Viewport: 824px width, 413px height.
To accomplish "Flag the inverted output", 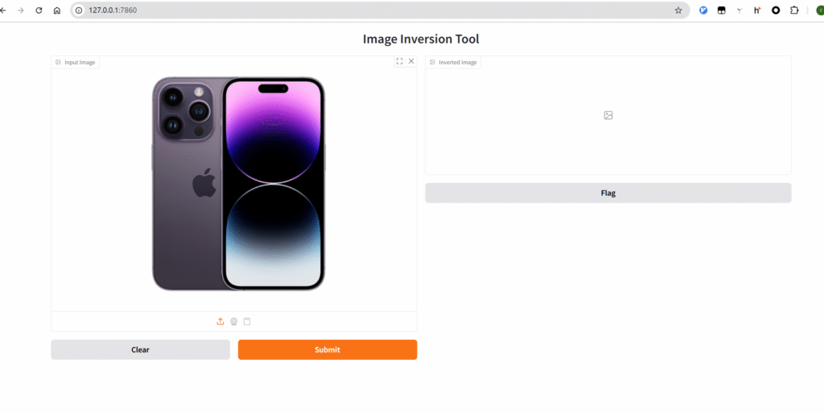I will point(608,193).
